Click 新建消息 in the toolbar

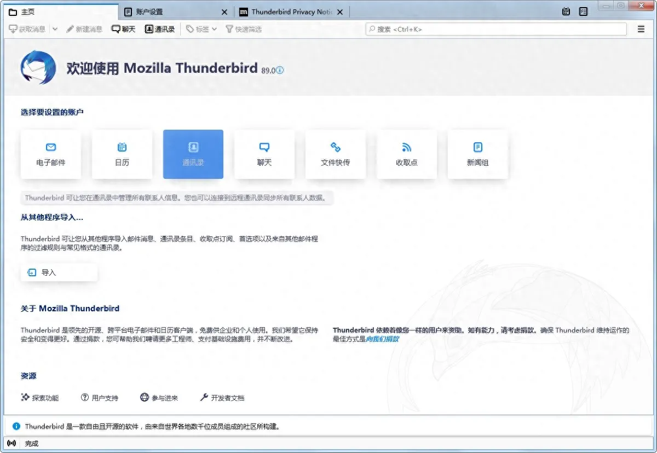pos(84,29)
